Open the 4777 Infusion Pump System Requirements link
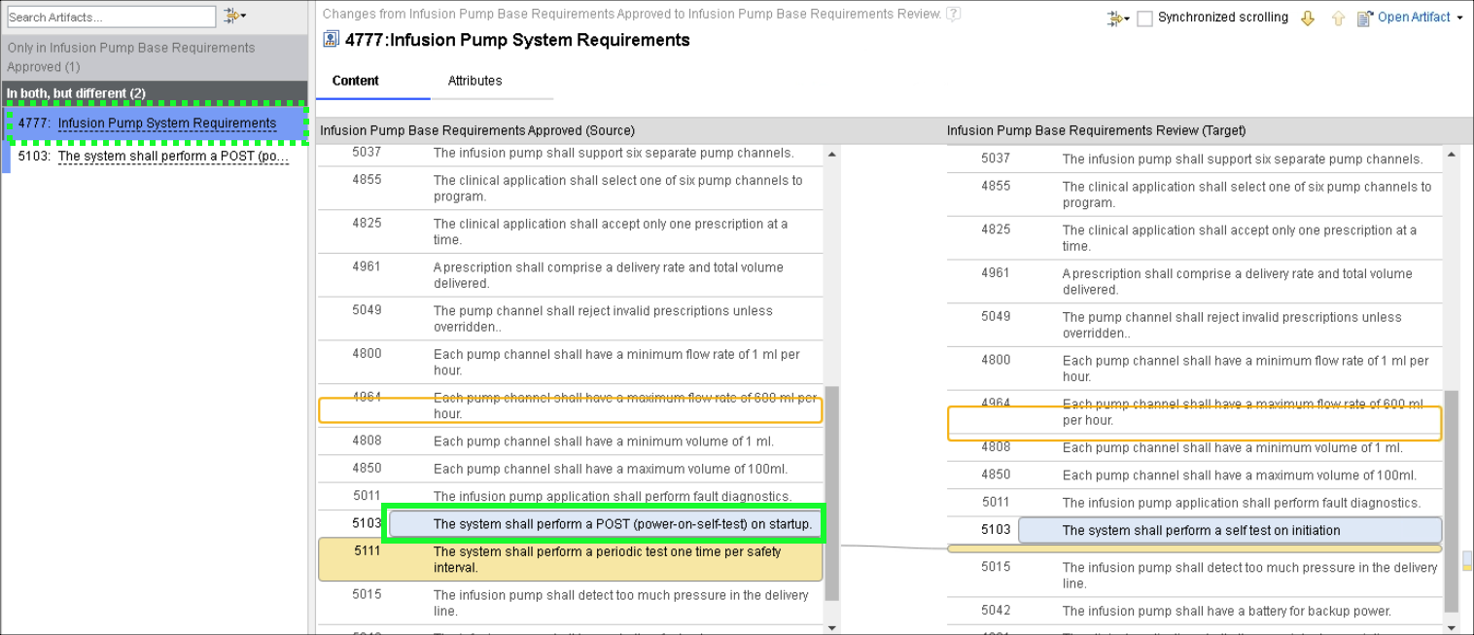The height and width of the screenshot is (635, 1474). pyautogui.click(x=167, y=123)
